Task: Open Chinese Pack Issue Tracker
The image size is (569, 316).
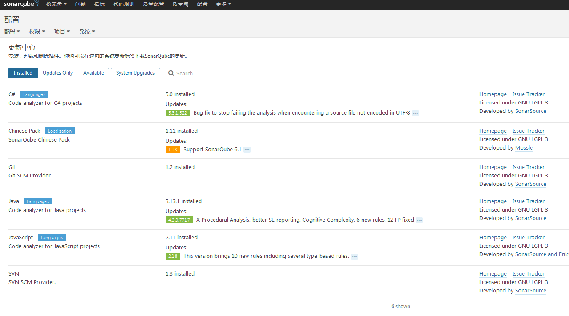Action: 528,131
